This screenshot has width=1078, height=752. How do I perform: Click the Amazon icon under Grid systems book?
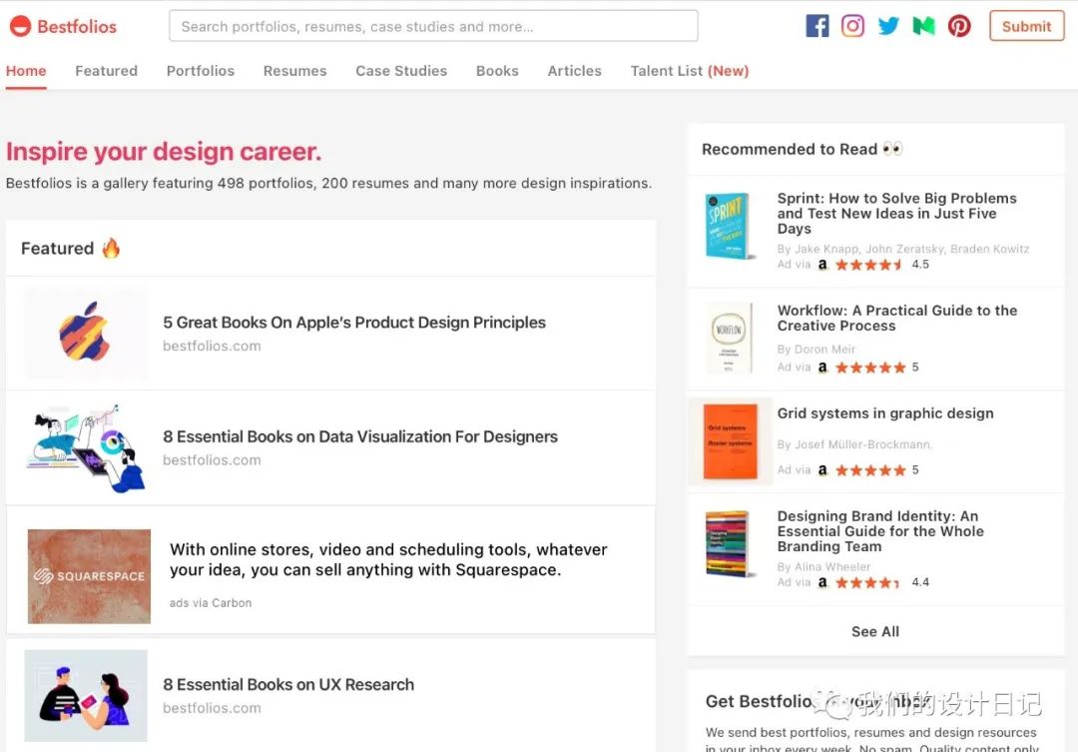822,470
